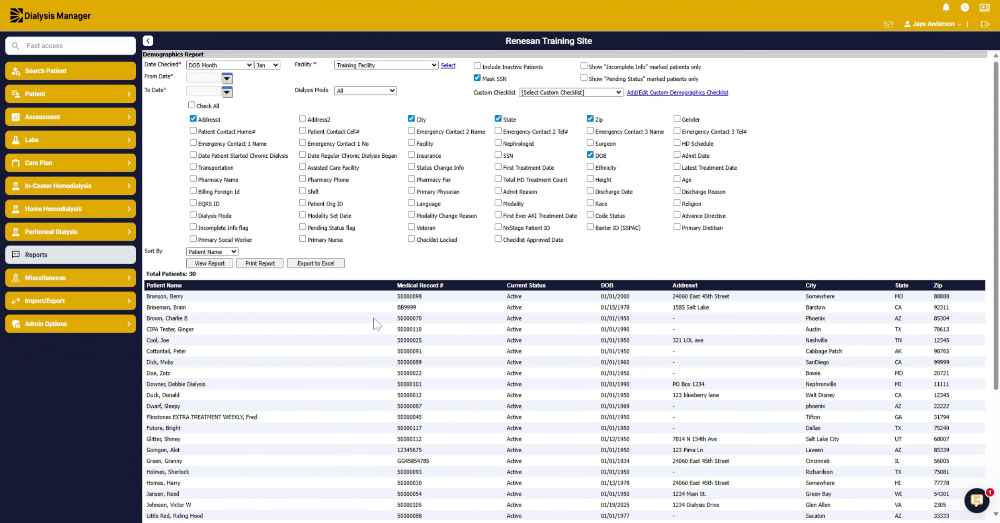Click the Search Patient sidebar icon

pyautogui.click(x=16, y=71)
